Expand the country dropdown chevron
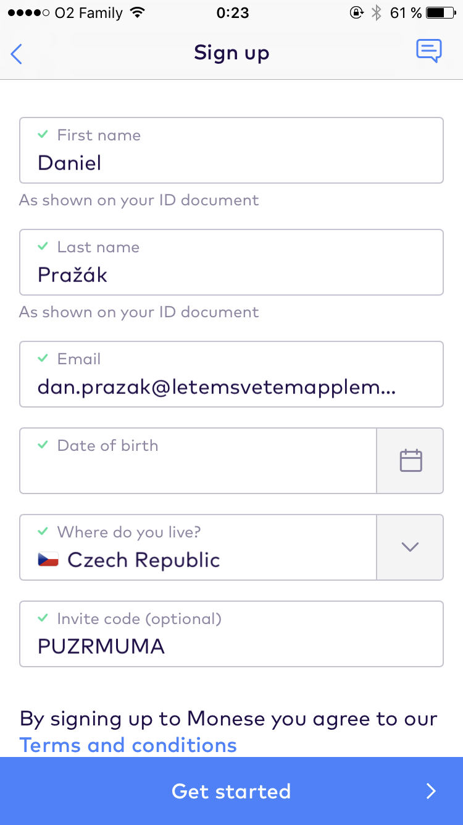This screenshot has width=463, height=825. pyautogui.click(x=410, y=547)
